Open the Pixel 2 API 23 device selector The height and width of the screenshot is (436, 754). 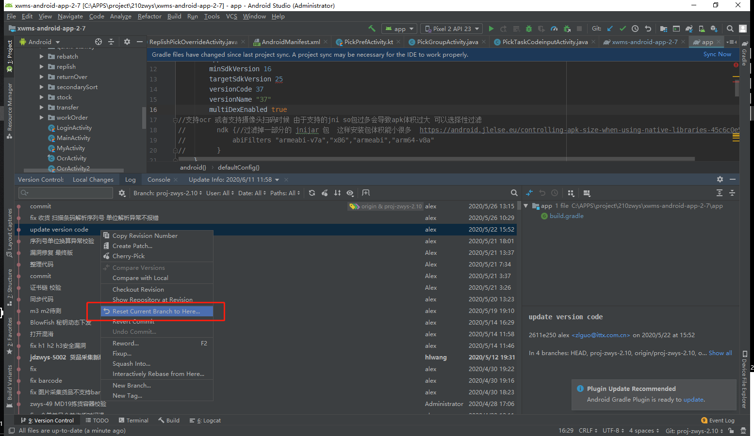[451, 28]
